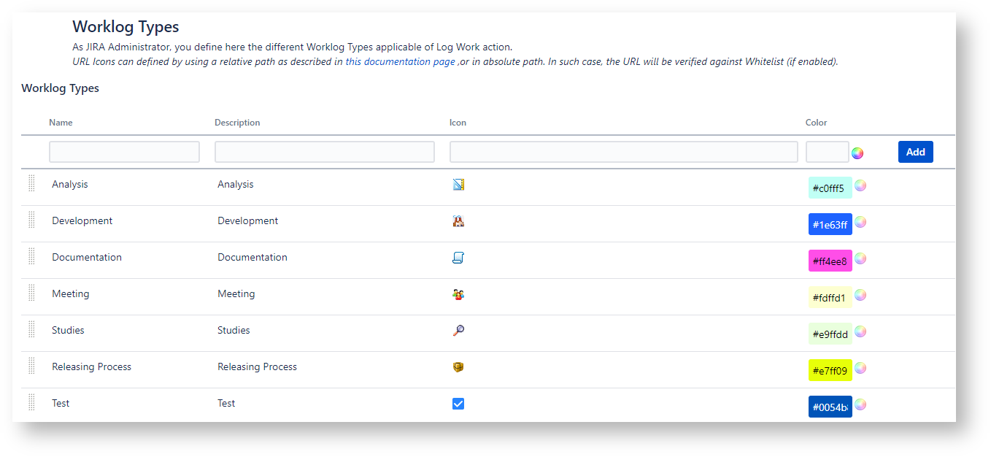Click the new worklog Name field
991x457 pixels.
pyautogui.click(x=124, y=152)
